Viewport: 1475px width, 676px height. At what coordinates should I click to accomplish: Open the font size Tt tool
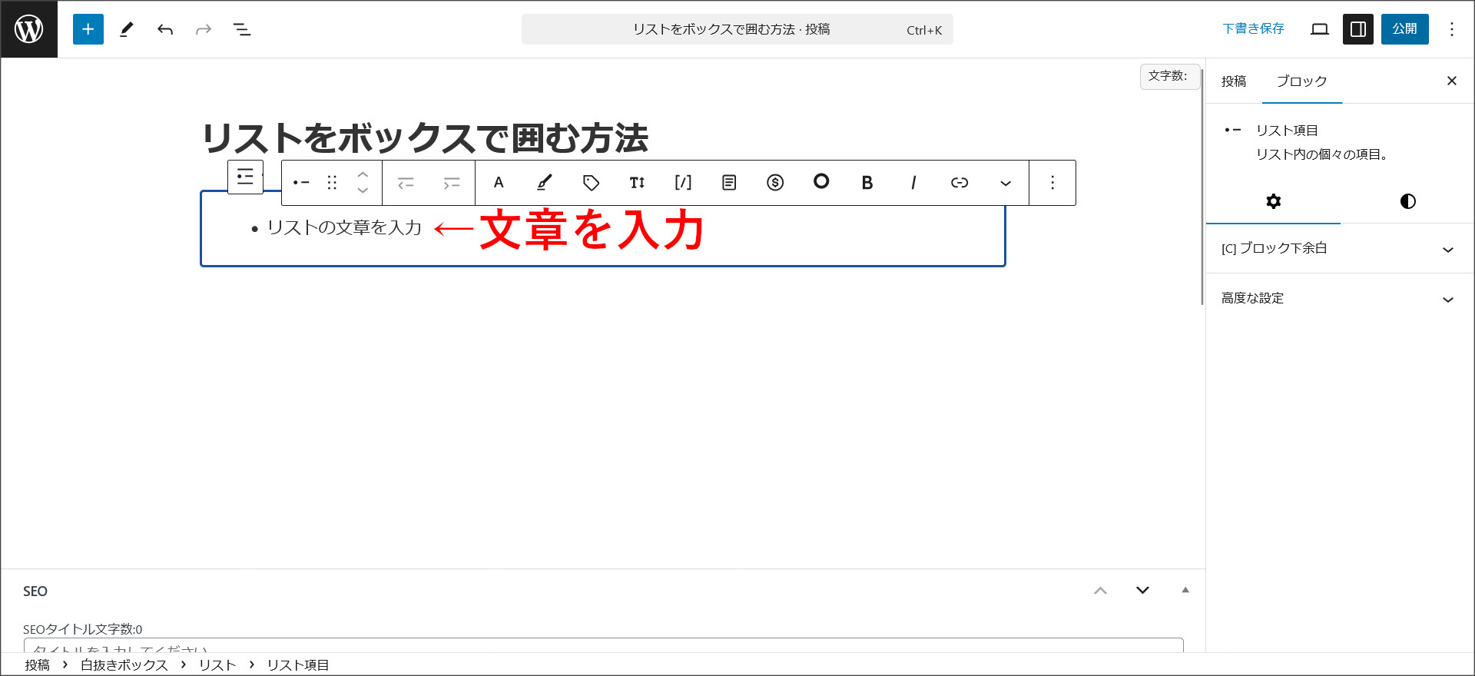click(x=637, y=183)
